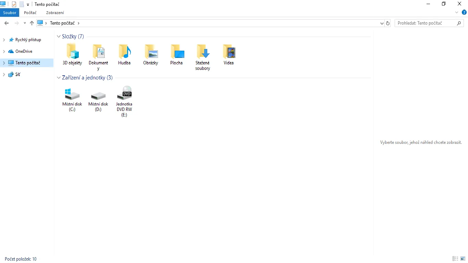468x263 pixels.
Task: Switch to Details view icon in status bar
Action: click(x=455, y=259)
